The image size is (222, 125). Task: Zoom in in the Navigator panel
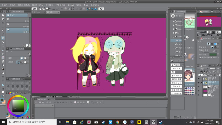click(211, 32)
